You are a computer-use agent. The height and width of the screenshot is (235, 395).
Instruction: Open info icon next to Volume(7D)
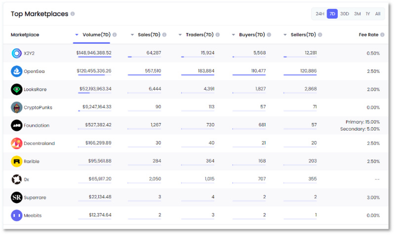(115, 34)
